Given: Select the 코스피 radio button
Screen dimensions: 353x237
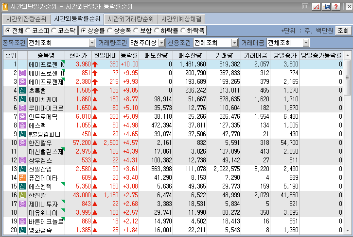Looking at the screenshot, I should tap(28, 31).
